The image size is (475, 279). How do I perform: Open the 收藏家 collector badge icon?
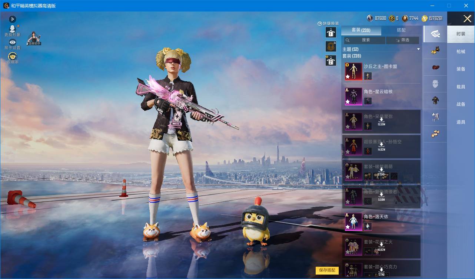tap(13, 56)
